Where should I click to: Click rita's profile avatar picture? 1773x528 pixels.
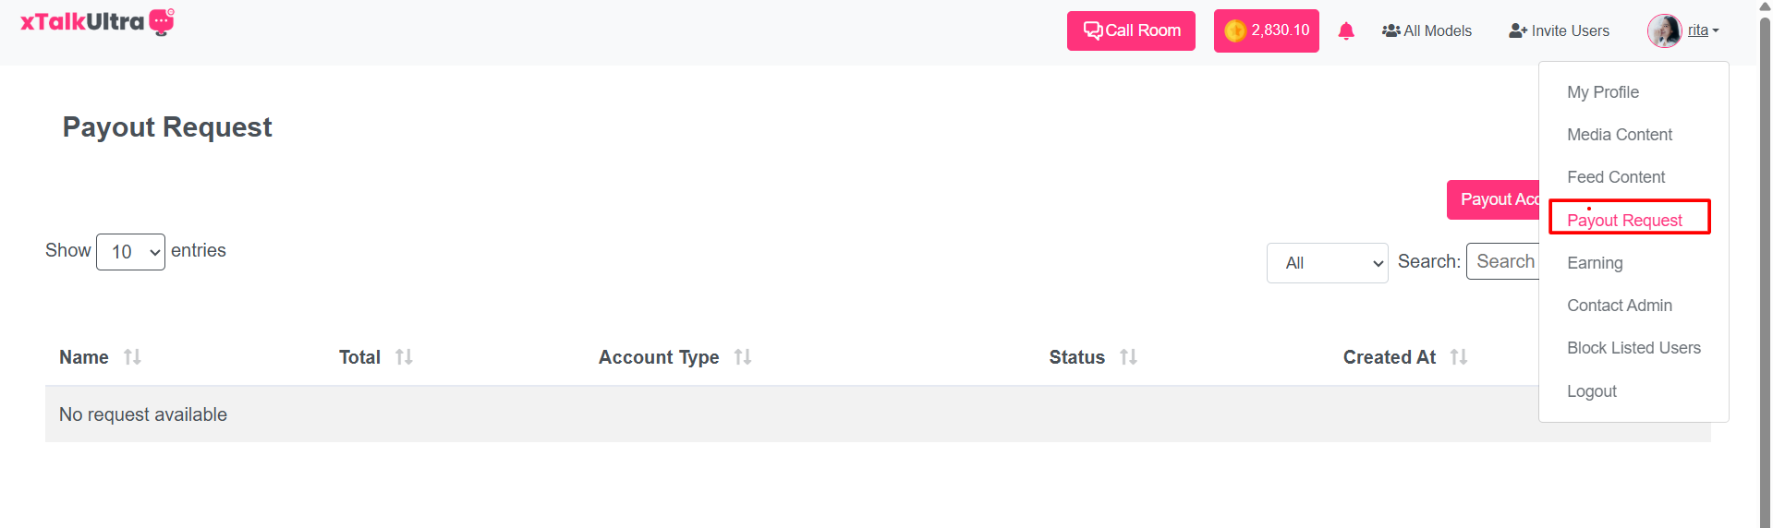[1664, 30]
